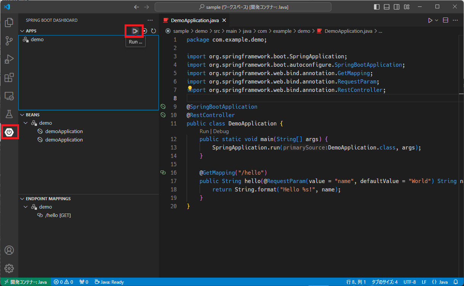This screenshot has width=464, height=286.
Task: Change encoding via UTF-8
Action: pyautogui.click(x=410, y=282)
